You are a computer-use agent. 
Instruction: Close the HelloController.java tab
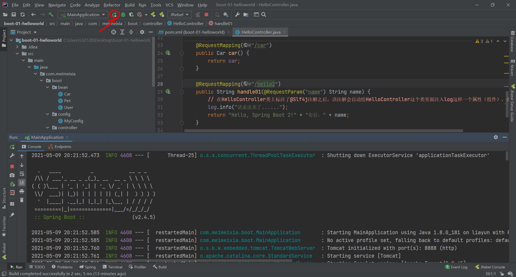tap(284, 32)
